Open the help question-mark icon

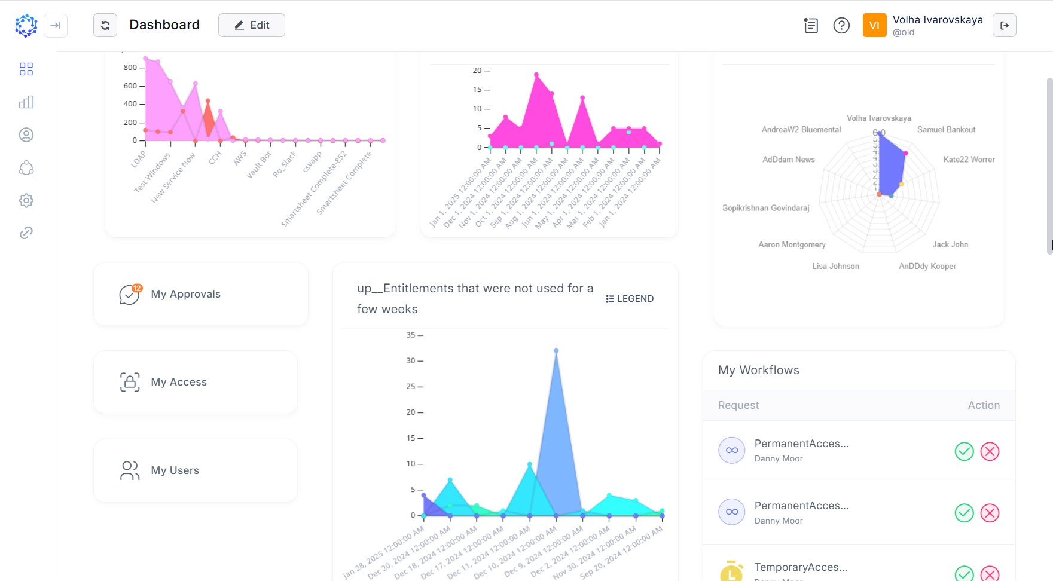click(841, 25)
